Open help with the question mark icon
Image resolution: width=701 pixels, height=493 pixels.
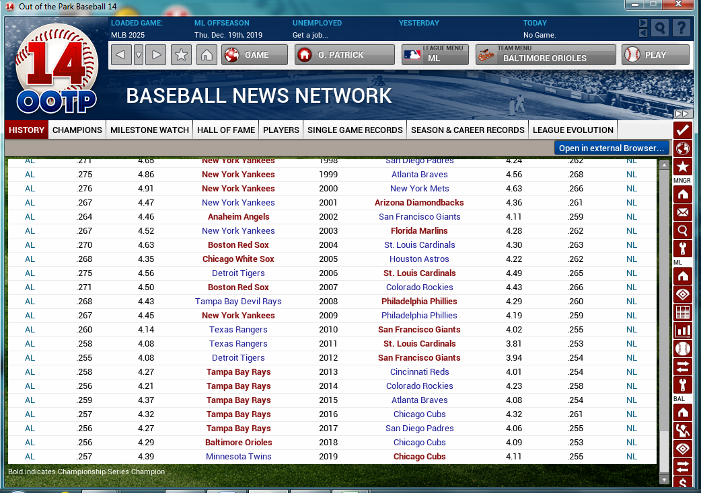click(x=681, y=28)
